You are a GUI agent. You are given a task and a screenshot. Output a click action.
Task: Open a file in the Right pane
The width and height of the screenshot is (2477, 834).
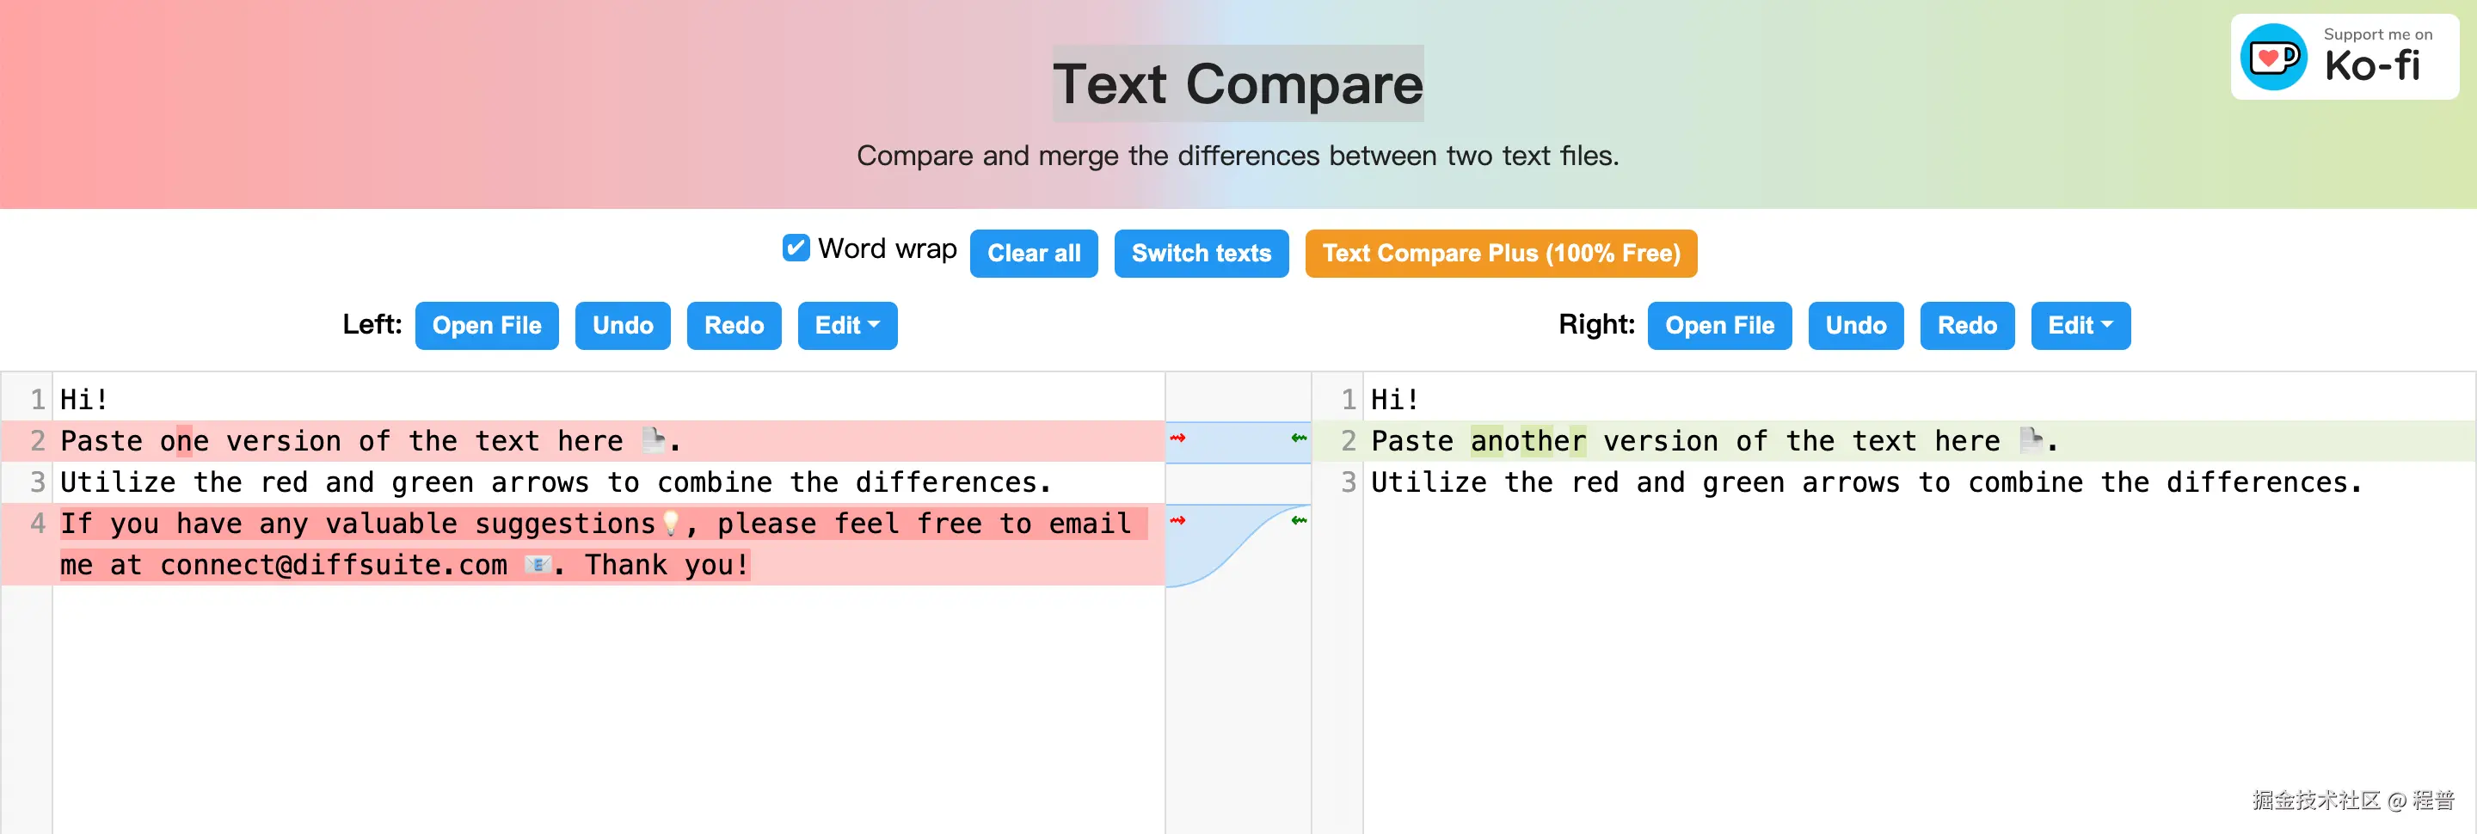coord(1720,326)
